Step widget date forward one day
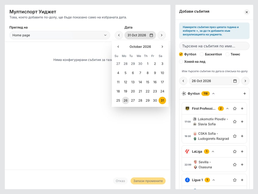Viewport: 258px width, 194px height. (162, 35)
